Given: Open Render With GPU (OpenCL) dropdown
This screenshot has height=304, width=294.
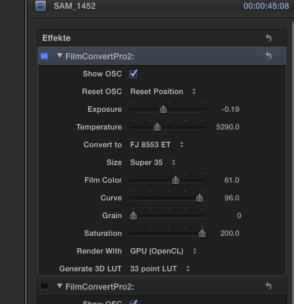Looking at the screenshot, I should [164, 251].
